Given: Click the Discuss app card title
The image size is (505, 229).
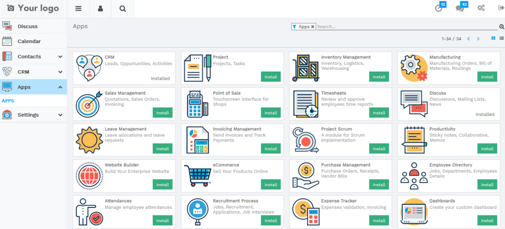Looking at the screenshot, I should 438,93.
